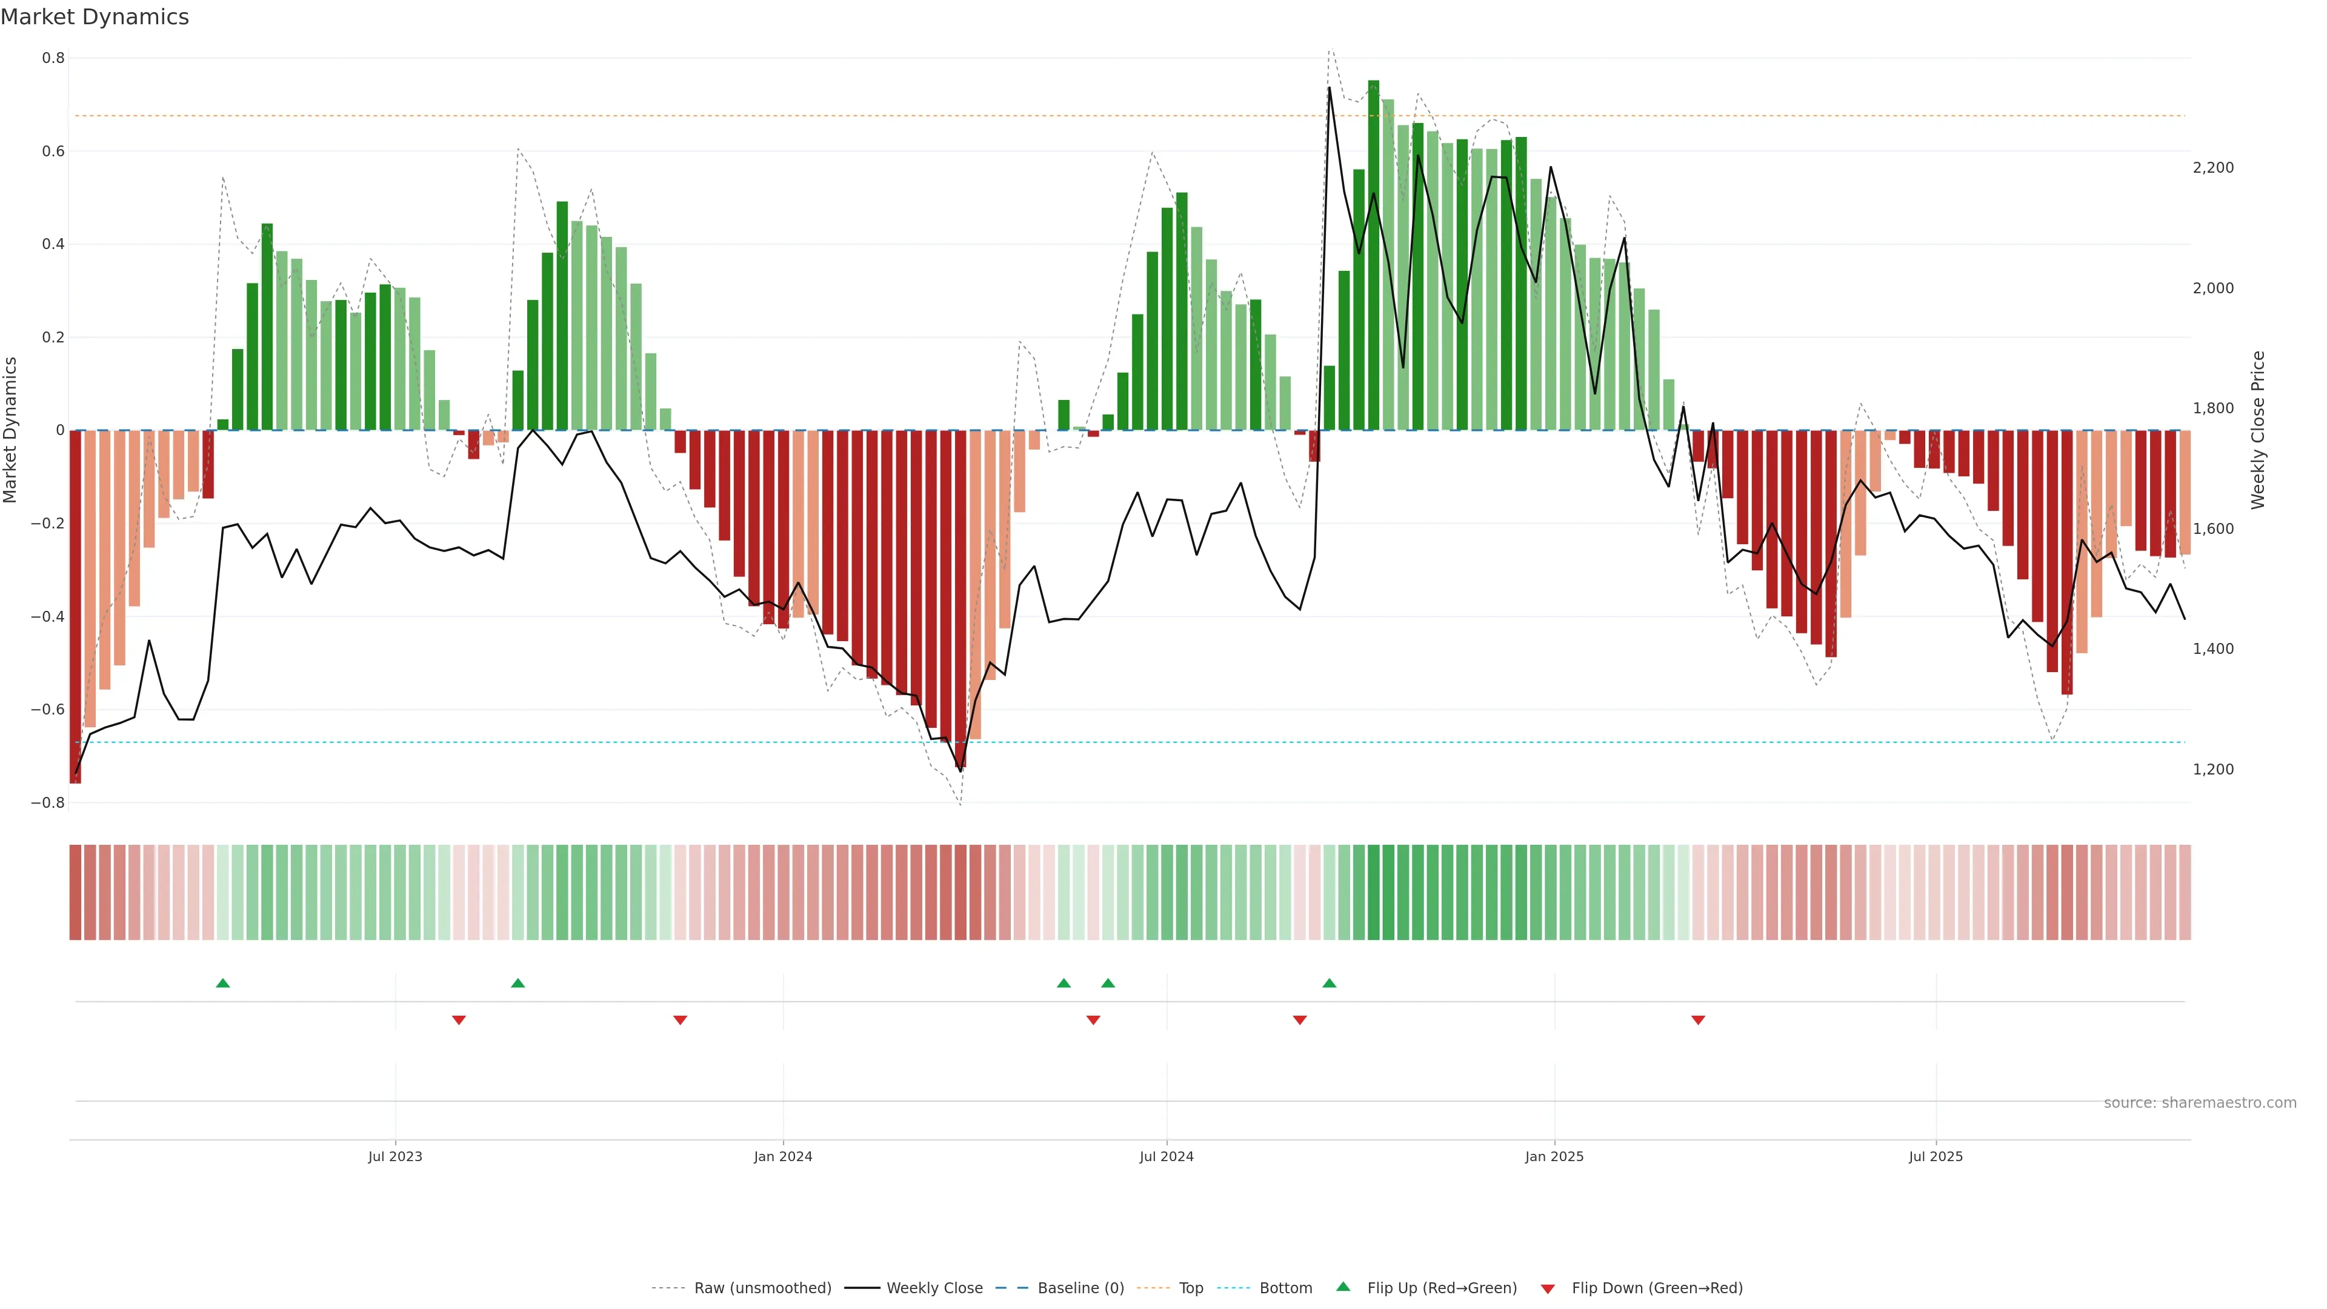2327x1309 pixels.
Task: Hide the Top threshold legend entry
Action: click(x=1190, y=1288)
